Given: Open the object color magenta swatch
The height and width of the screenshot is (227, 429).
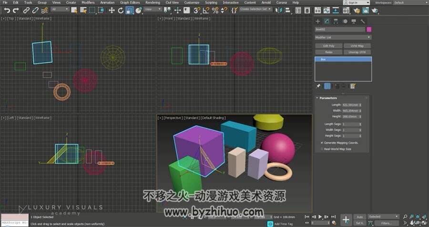Looking at the screenshot, I should (x=369, y=30).
